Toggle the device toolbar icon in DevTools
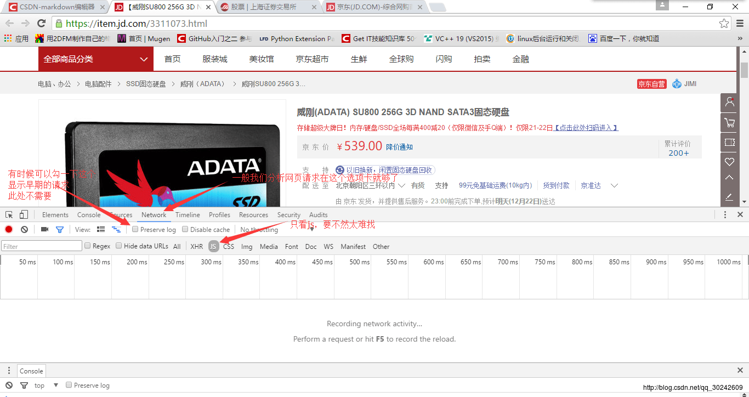Screen dimensions: 749x397 [24, 215]
